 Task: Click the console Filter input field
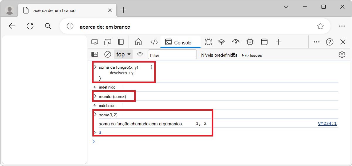172,55
